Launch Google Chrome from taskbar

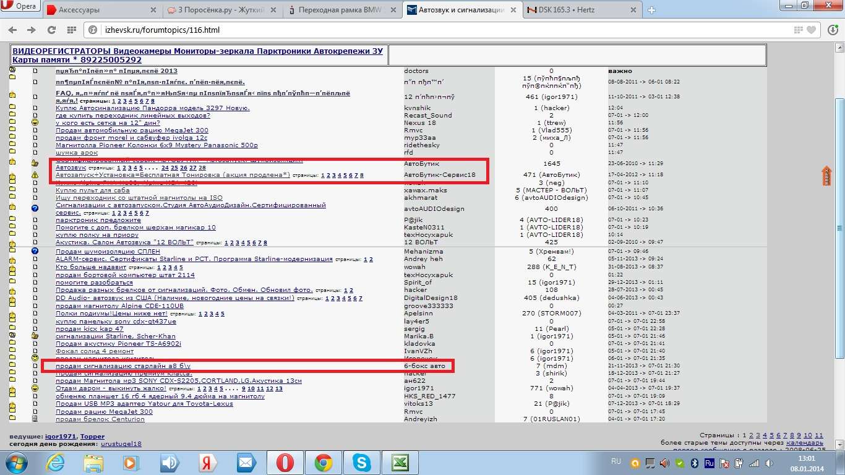click(323, 462)
